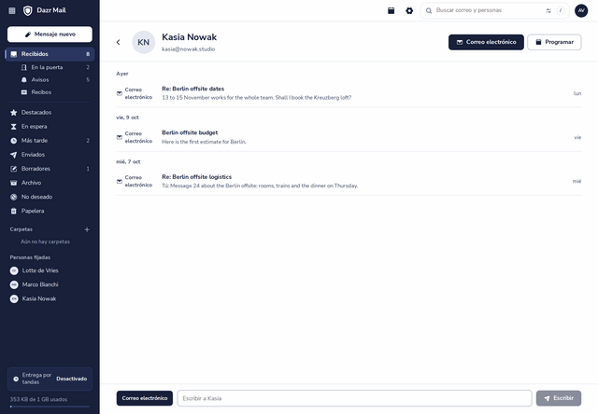Click mail icon beside Berlin offsite budget
Viewport: 598px width, 414px height.
[120, 137]
